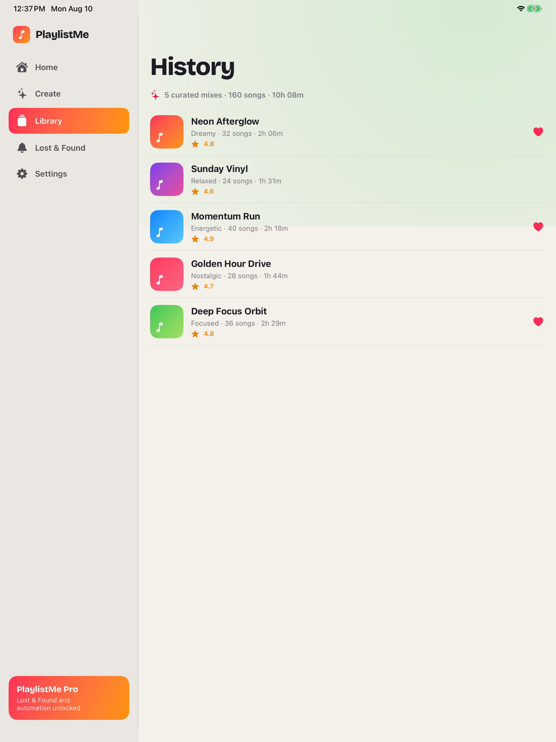Open Lost & Found section

[x=69, y=148]
